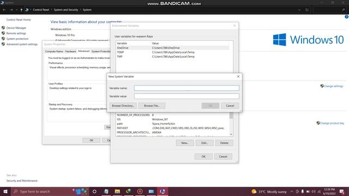Click the Change product key link
Screen dimensions: 349x196
pyautogui.click(x=332, y=123)
